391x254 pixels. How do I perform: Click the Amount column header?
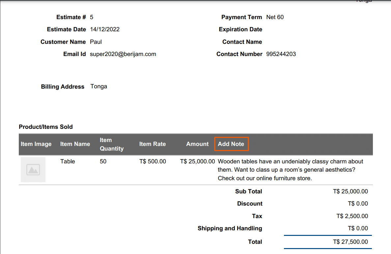[x=197, y=144]
